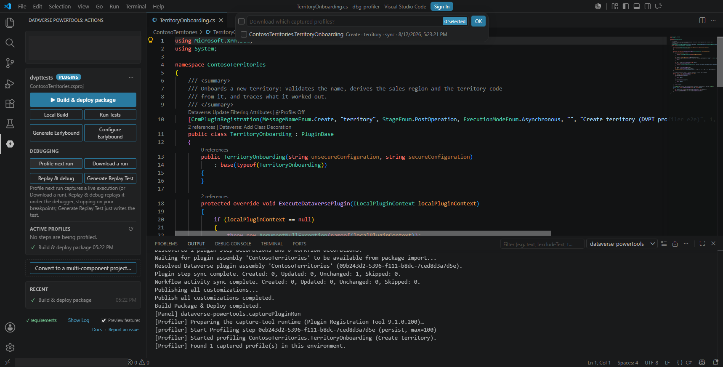Switch to the DEBUG CONSOLE tab
Viewport: 723px width, 367px height.
(233, 244)
